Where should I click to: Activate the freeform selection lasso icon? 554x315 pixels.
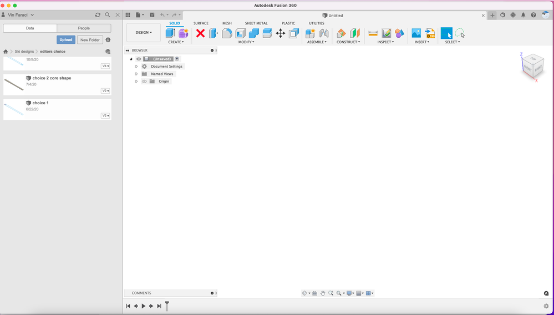pyautogui.click(x=459, y=33)
